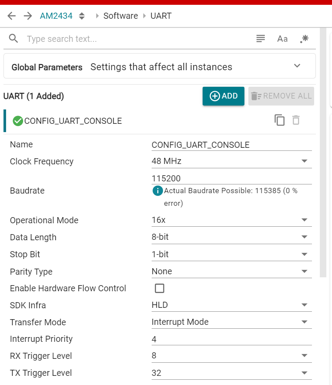Click the Software breadcrumb item
Image resolution: width=332 pixels, height=385 pixels.
[x=120, y=16]
